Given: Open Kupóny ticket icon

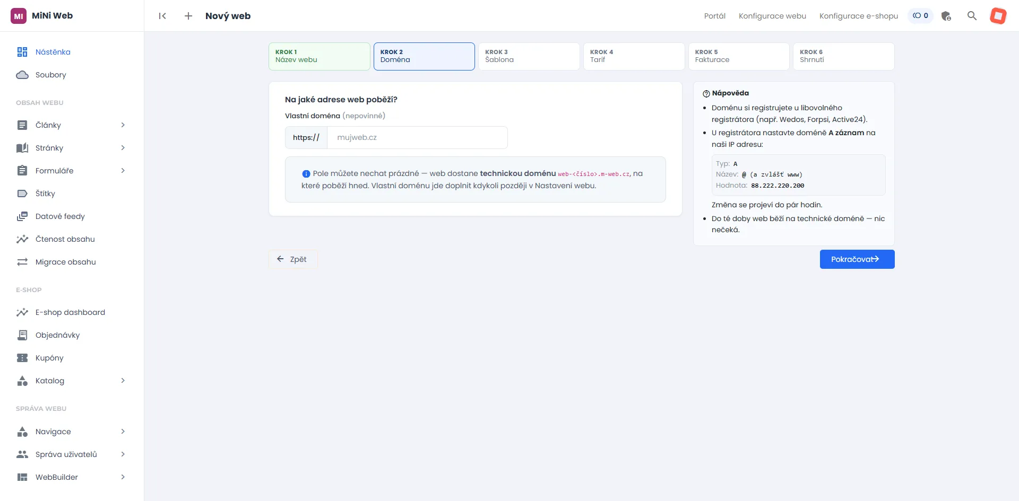Looking at the screenshot, I should pos(22,358).
